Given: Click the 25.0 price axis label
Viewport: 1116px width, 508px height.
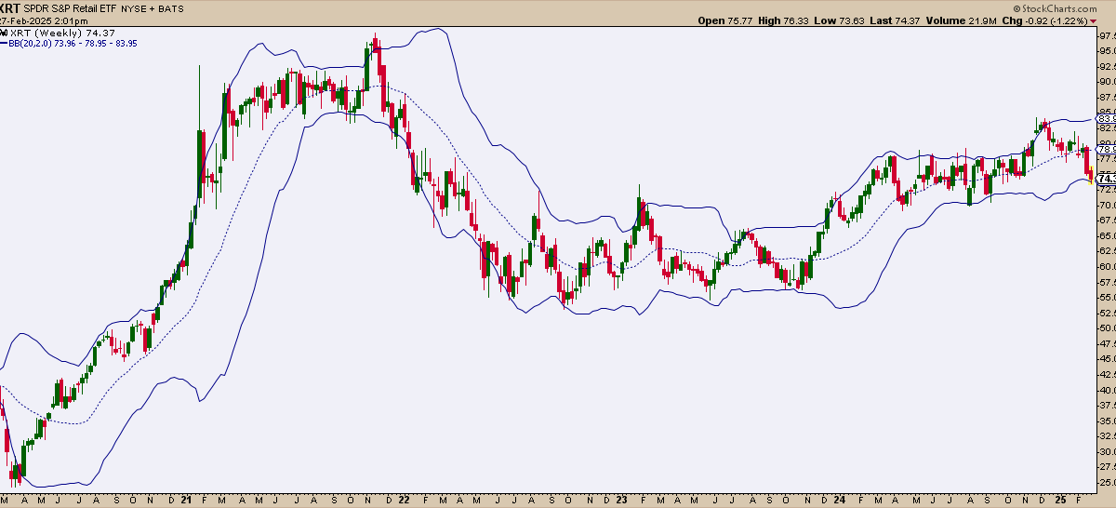Looking at the screenshot, I should click(x=1107, y=482).
